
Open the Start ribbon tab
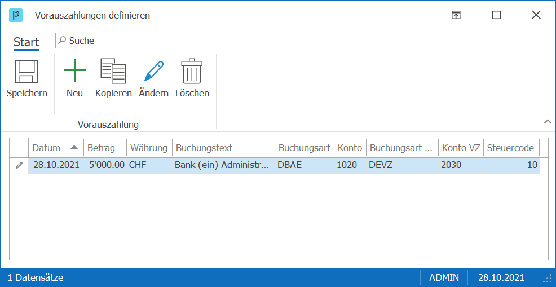pyautogui.click(x=27, y=42)
